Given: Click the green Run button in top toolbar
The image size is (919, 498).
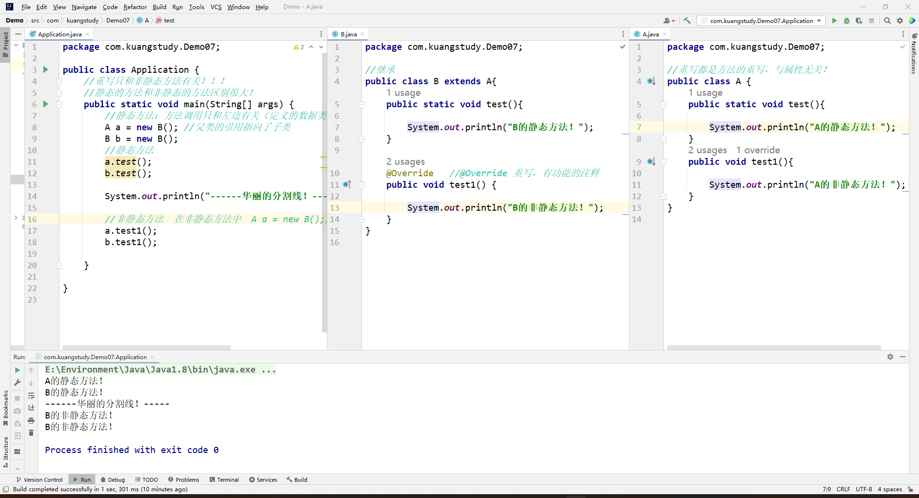Looking at the screenshot, I should (834, 21).
